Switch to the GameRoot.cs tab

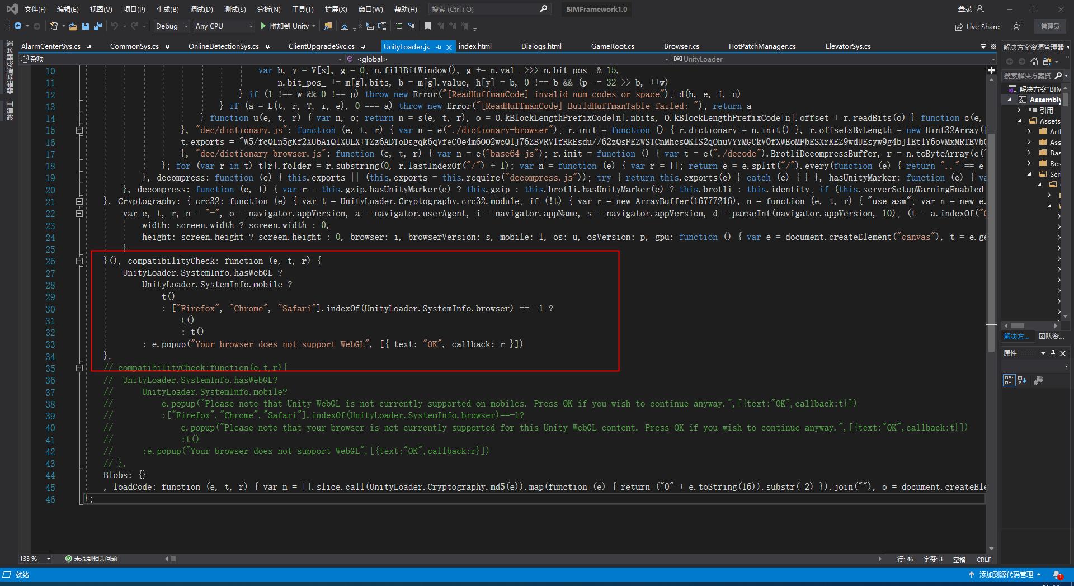[613, 46]
